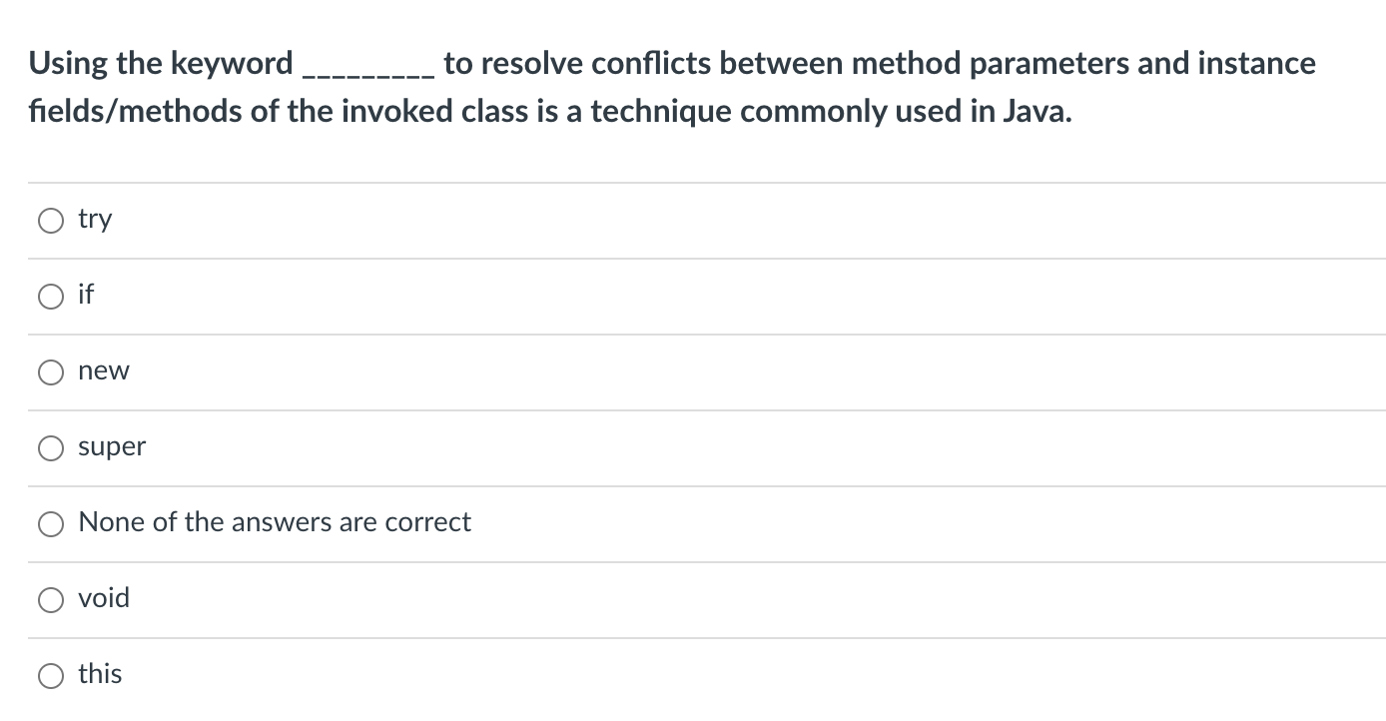
Task: Click the 'super' answer text
Action: [x=112, y=446]
